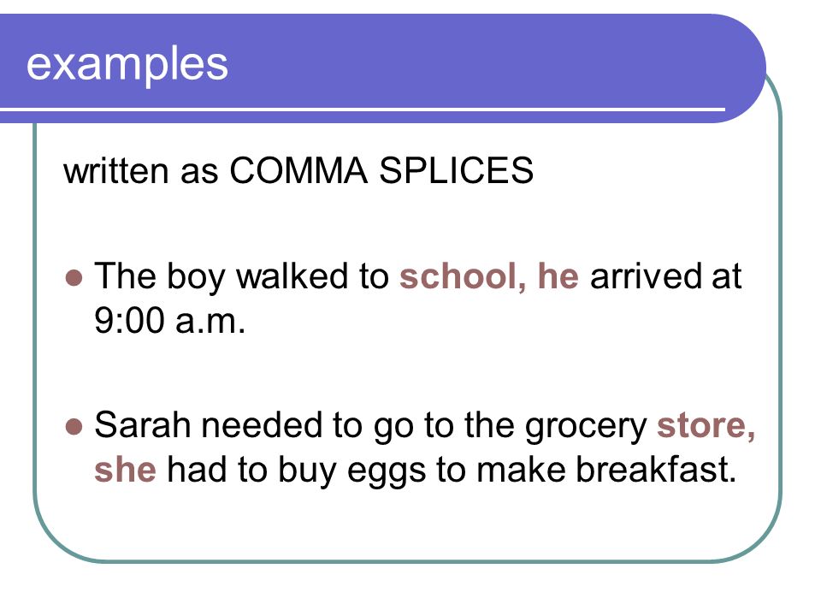
Task: Click the word 'SPLICES'
Action: tap(456, 170)
